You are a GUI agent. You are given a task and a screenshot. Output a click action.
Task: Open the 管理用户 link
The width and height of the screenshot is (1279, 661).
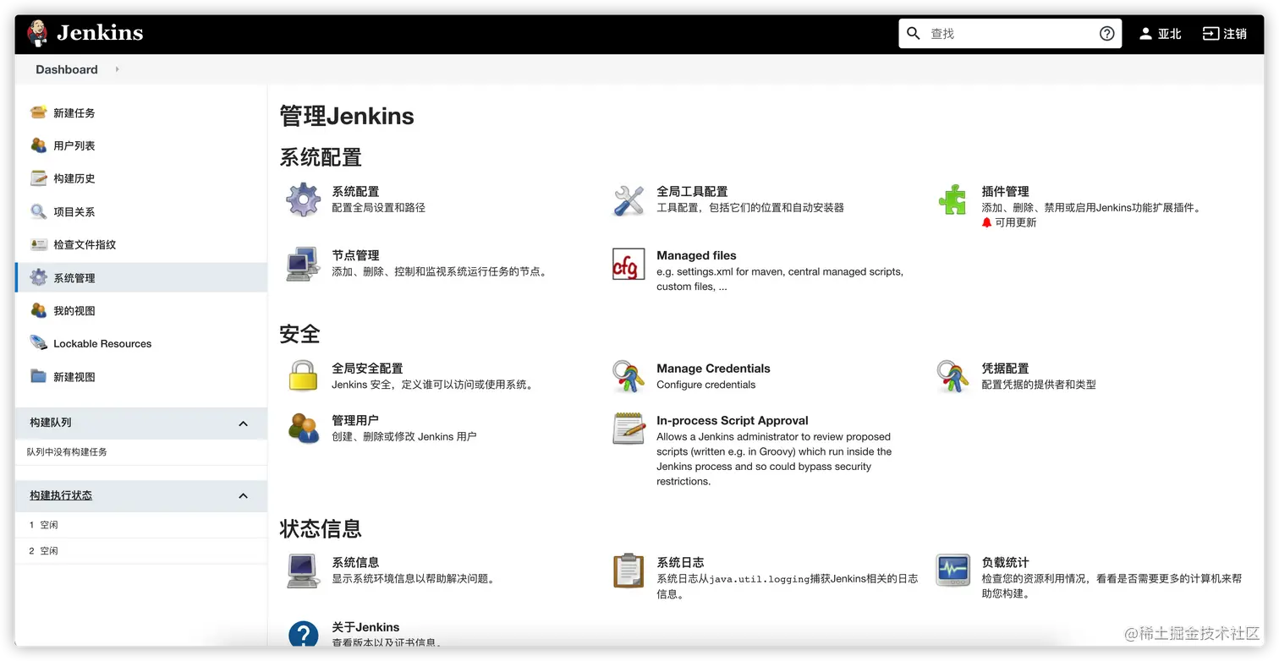pyautogui.click(x=355, y=420)
